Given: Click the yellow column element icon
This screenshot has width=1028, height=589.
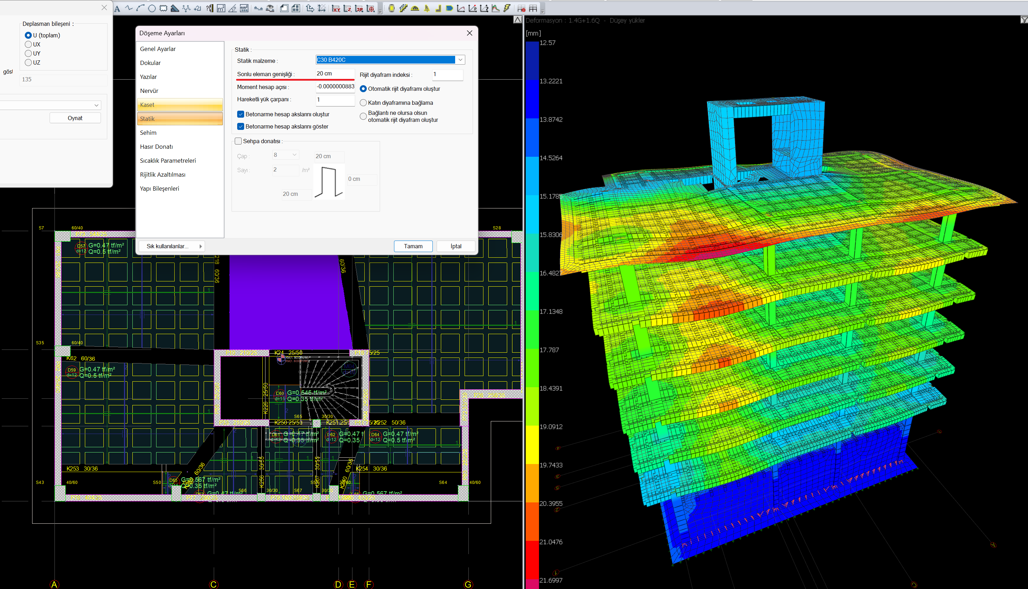Looking at the screenshot, I should (392, 8).
